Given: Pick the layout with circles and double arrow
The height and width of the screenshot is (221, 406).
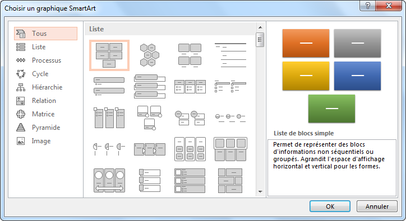Looking at the screenshot, I should click(109, 180).
